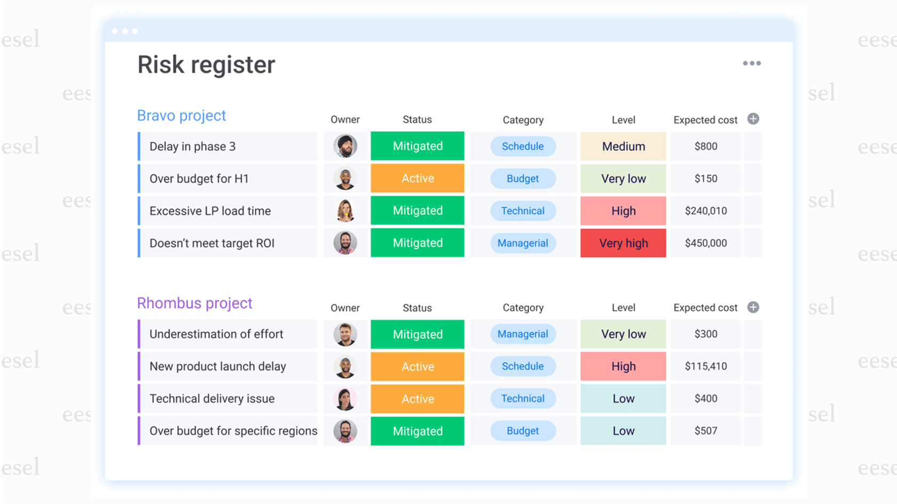Image resolution: width=897 pixels, height=504 pixels.
Task: Select the Rhombus project group title
Action: [194, 303]
